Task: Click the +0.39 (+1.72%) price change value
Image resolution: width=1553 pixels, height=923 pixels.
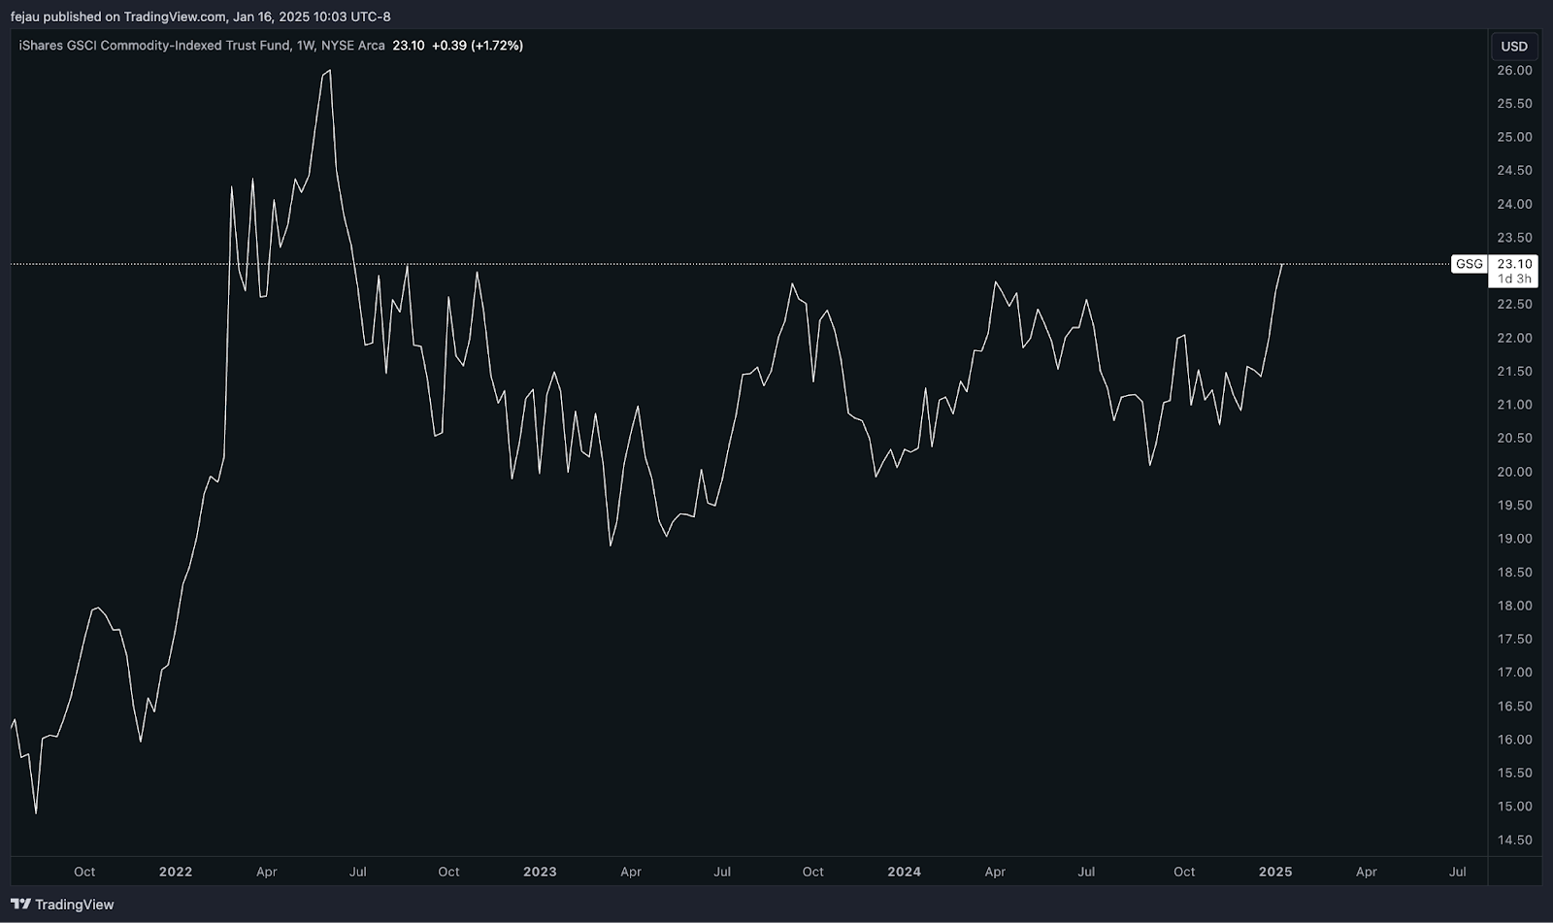Action: (478, 46)
